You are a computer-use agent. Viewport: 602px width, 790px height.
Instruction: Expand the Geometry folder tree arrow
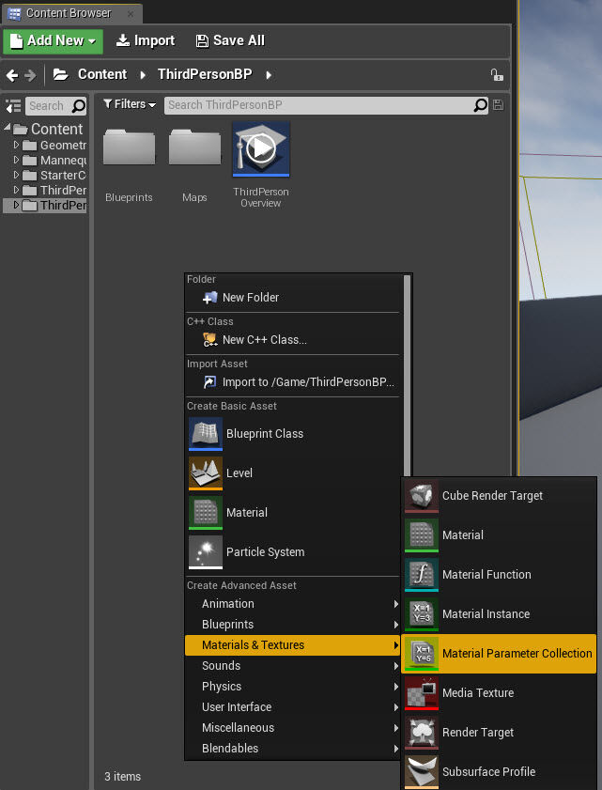coord(16,146)
